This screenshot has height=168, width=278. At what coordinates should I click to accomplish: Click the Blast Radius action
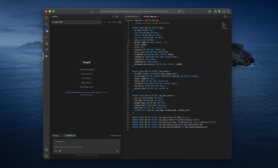point(87,83)
